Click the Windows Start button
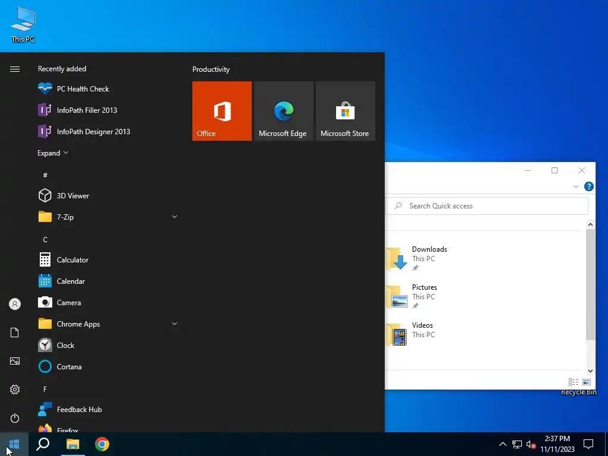 [x=14, y=444]
